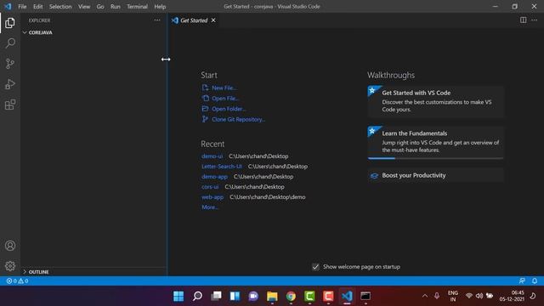
Task: Open Source Control view
Action: pos(10,64)
